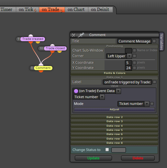Click block number 9 badge
The width and height of the screenshot is (167, 168).
pos(18,39)
